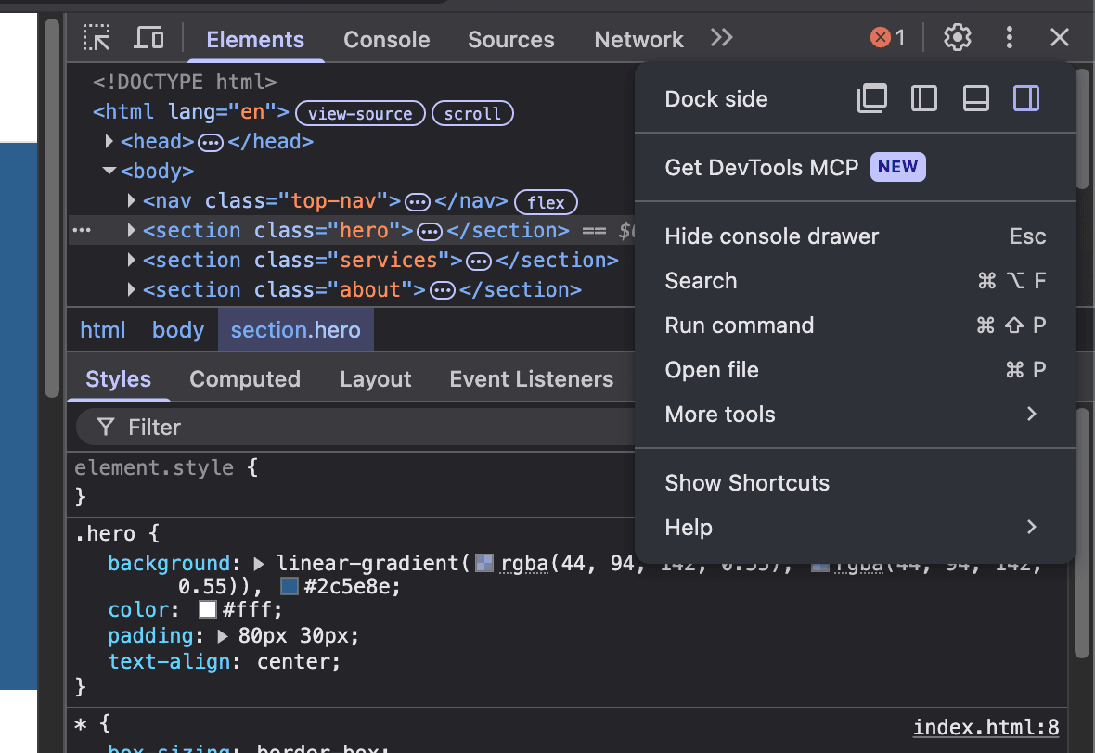Click the Styles pane vertical scrollbar
Screen dimensions: 1095x753
tap(1082, 531)
